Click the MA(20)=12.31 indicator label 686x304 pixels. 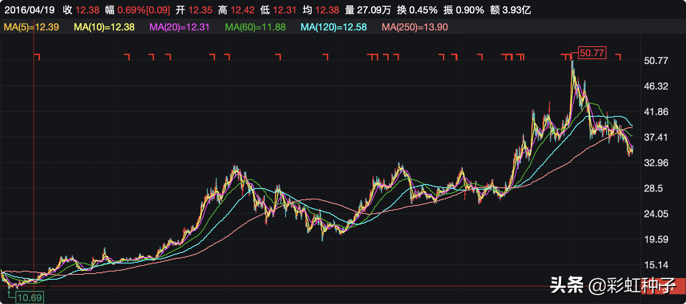pyautogui.click(x=180, y=27)
